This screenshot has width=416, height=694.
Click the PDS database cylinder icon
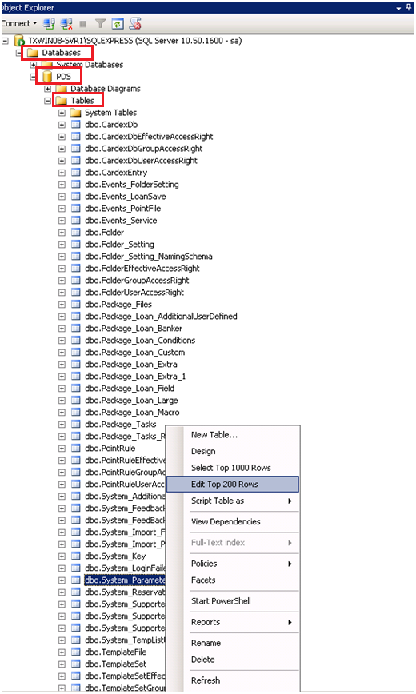(x=47, y=77)
